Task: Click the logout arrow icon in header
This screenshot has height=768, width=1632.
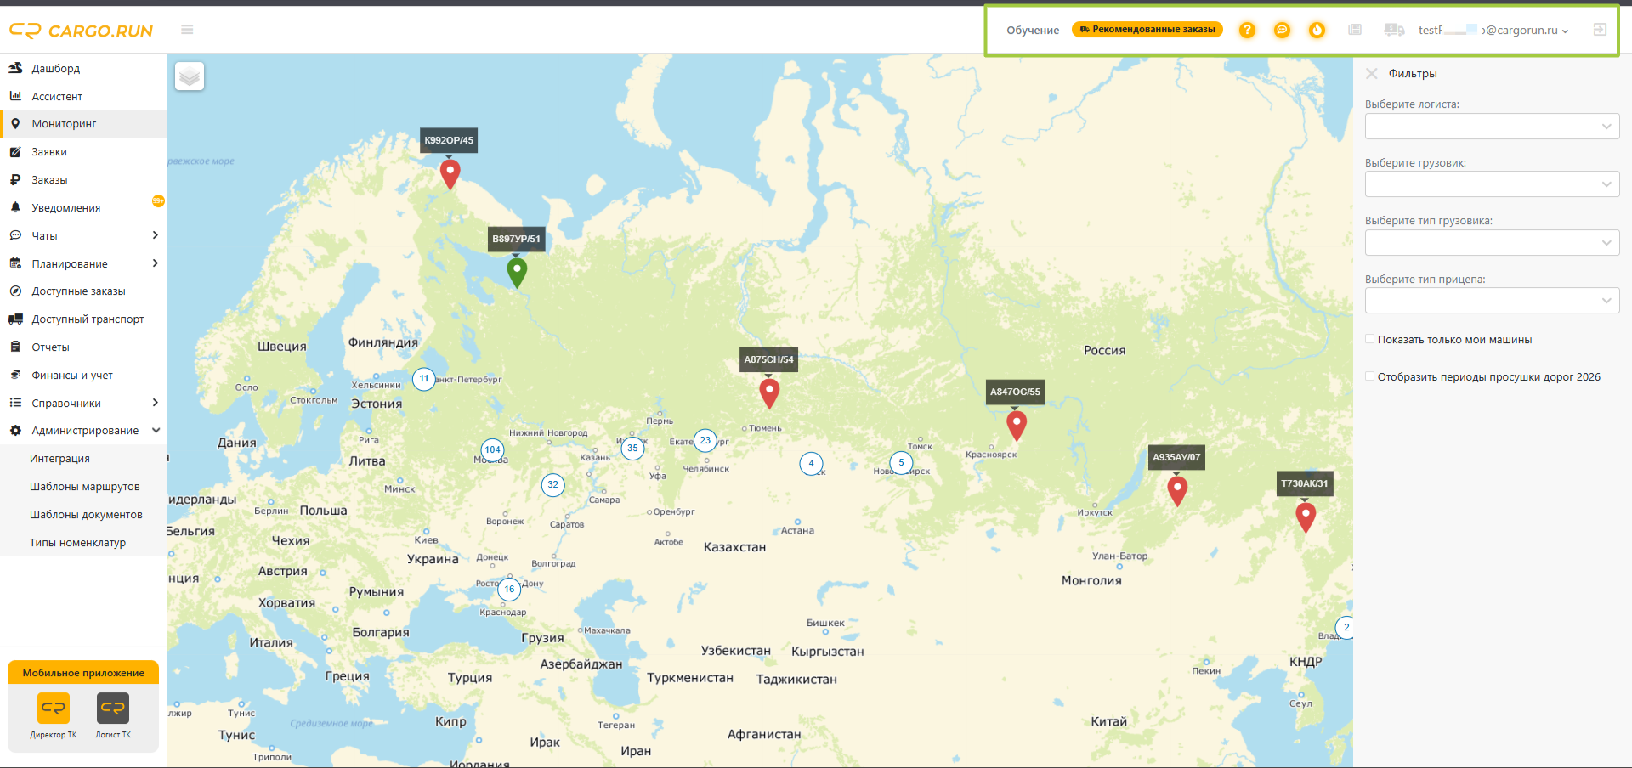Action: coord(1600,30)
